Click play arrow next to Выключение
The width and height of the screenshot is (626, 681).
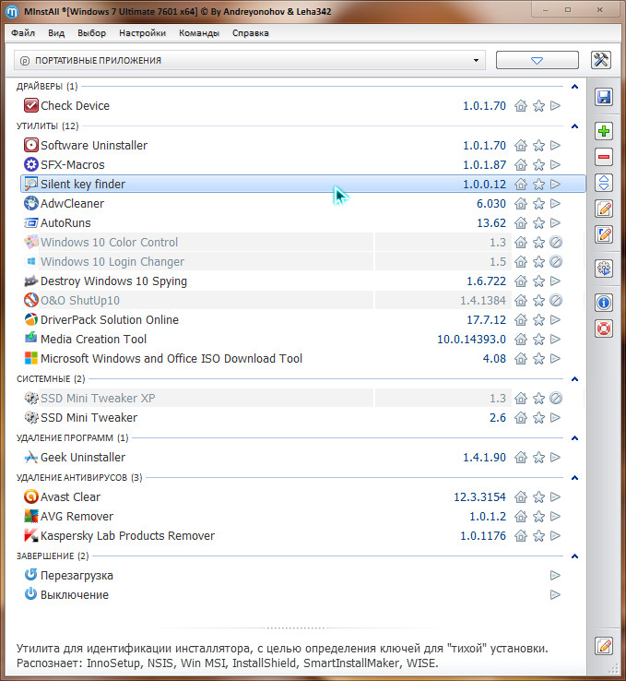tap(555, 594)
